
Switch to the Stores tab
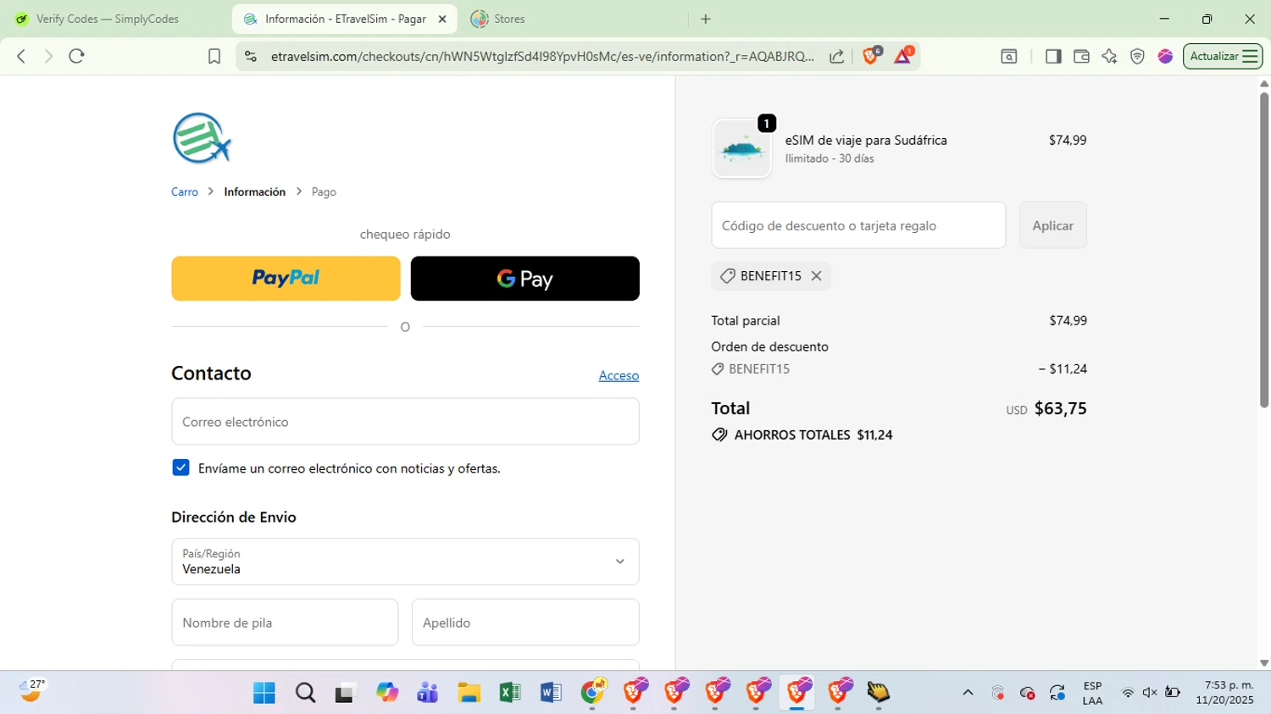click(x=509, y=19)
